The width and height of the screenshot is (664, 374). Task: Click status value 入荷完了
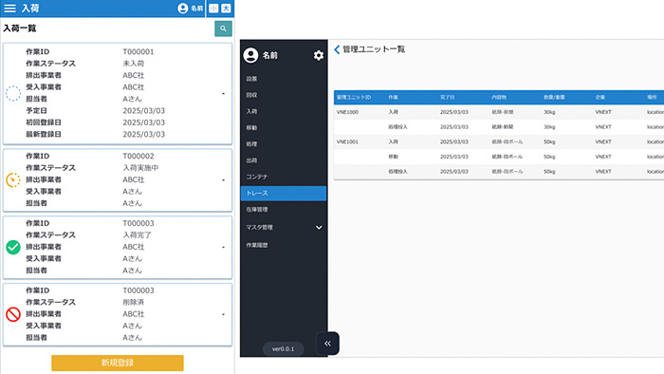click(x=137, y=235)
